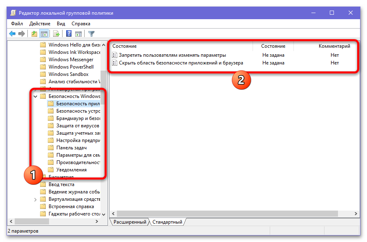Select Ведение журнала событий tree item
Image resolution: width=367 pixels, height=242 pixels.
pos(74,192)
